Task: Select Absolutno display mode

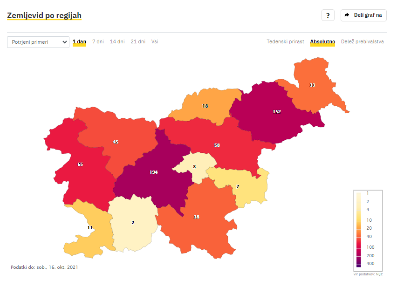Action: point(322,42)
